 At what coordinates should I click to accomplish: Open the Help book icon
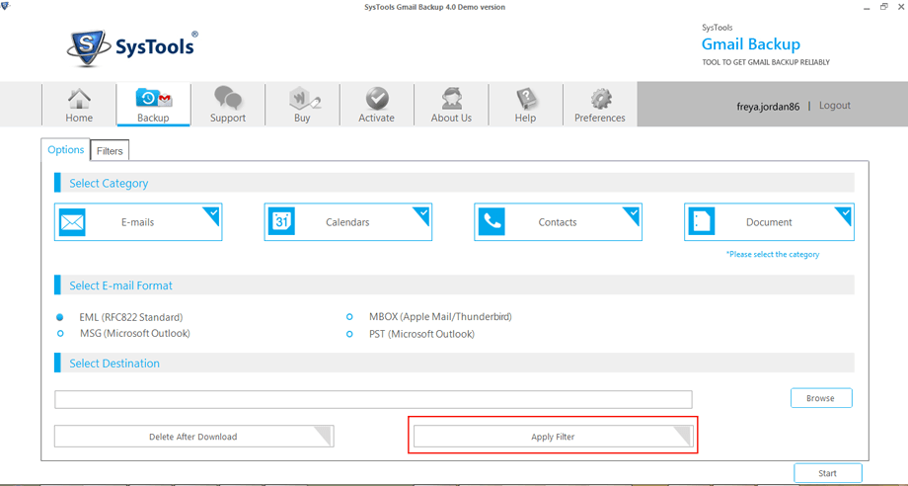[x=526, y=98]
